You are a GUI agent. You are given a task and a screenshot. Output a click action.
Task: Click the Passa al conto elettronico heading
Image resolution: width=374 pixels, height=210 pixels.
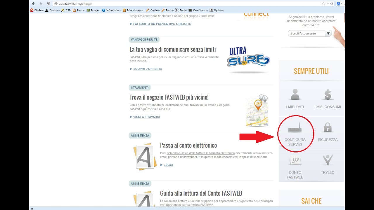188,145
